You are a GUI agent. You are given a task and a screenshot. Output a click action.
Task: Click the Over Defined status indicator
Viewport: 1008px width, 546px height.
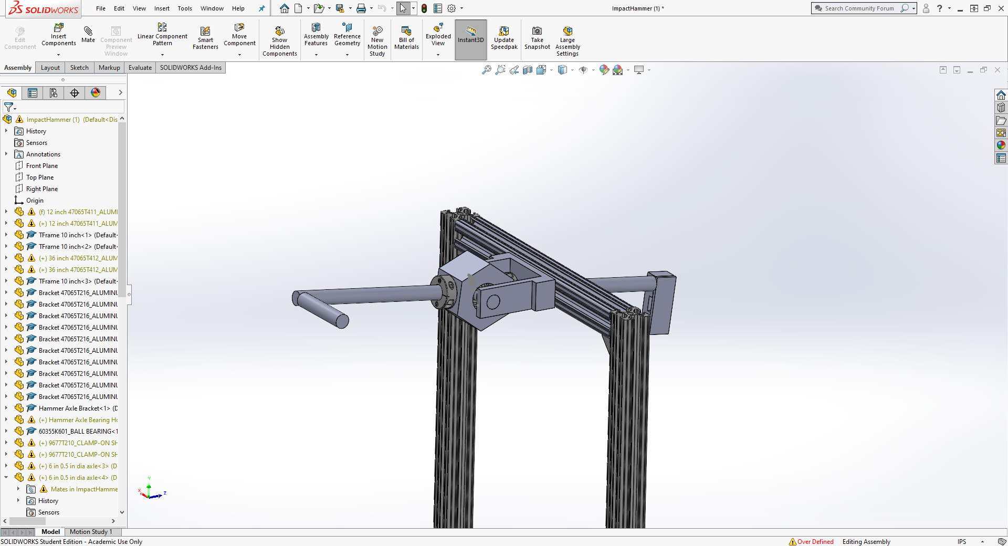[x=812, y=542]
